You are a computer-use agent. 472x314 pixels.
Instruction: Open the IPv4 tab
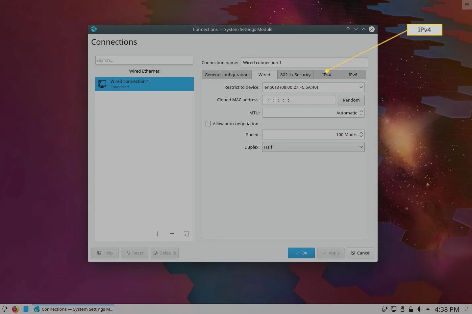[326, 75]
